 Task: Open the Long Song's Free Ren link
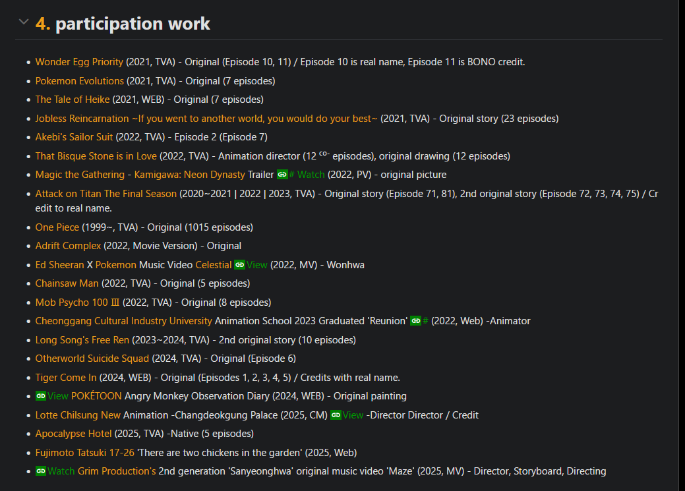tap(82, 340)
